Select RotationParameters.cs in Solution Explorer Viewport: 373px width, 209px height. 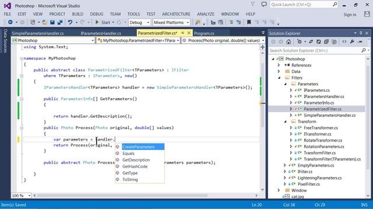point(324,147)
